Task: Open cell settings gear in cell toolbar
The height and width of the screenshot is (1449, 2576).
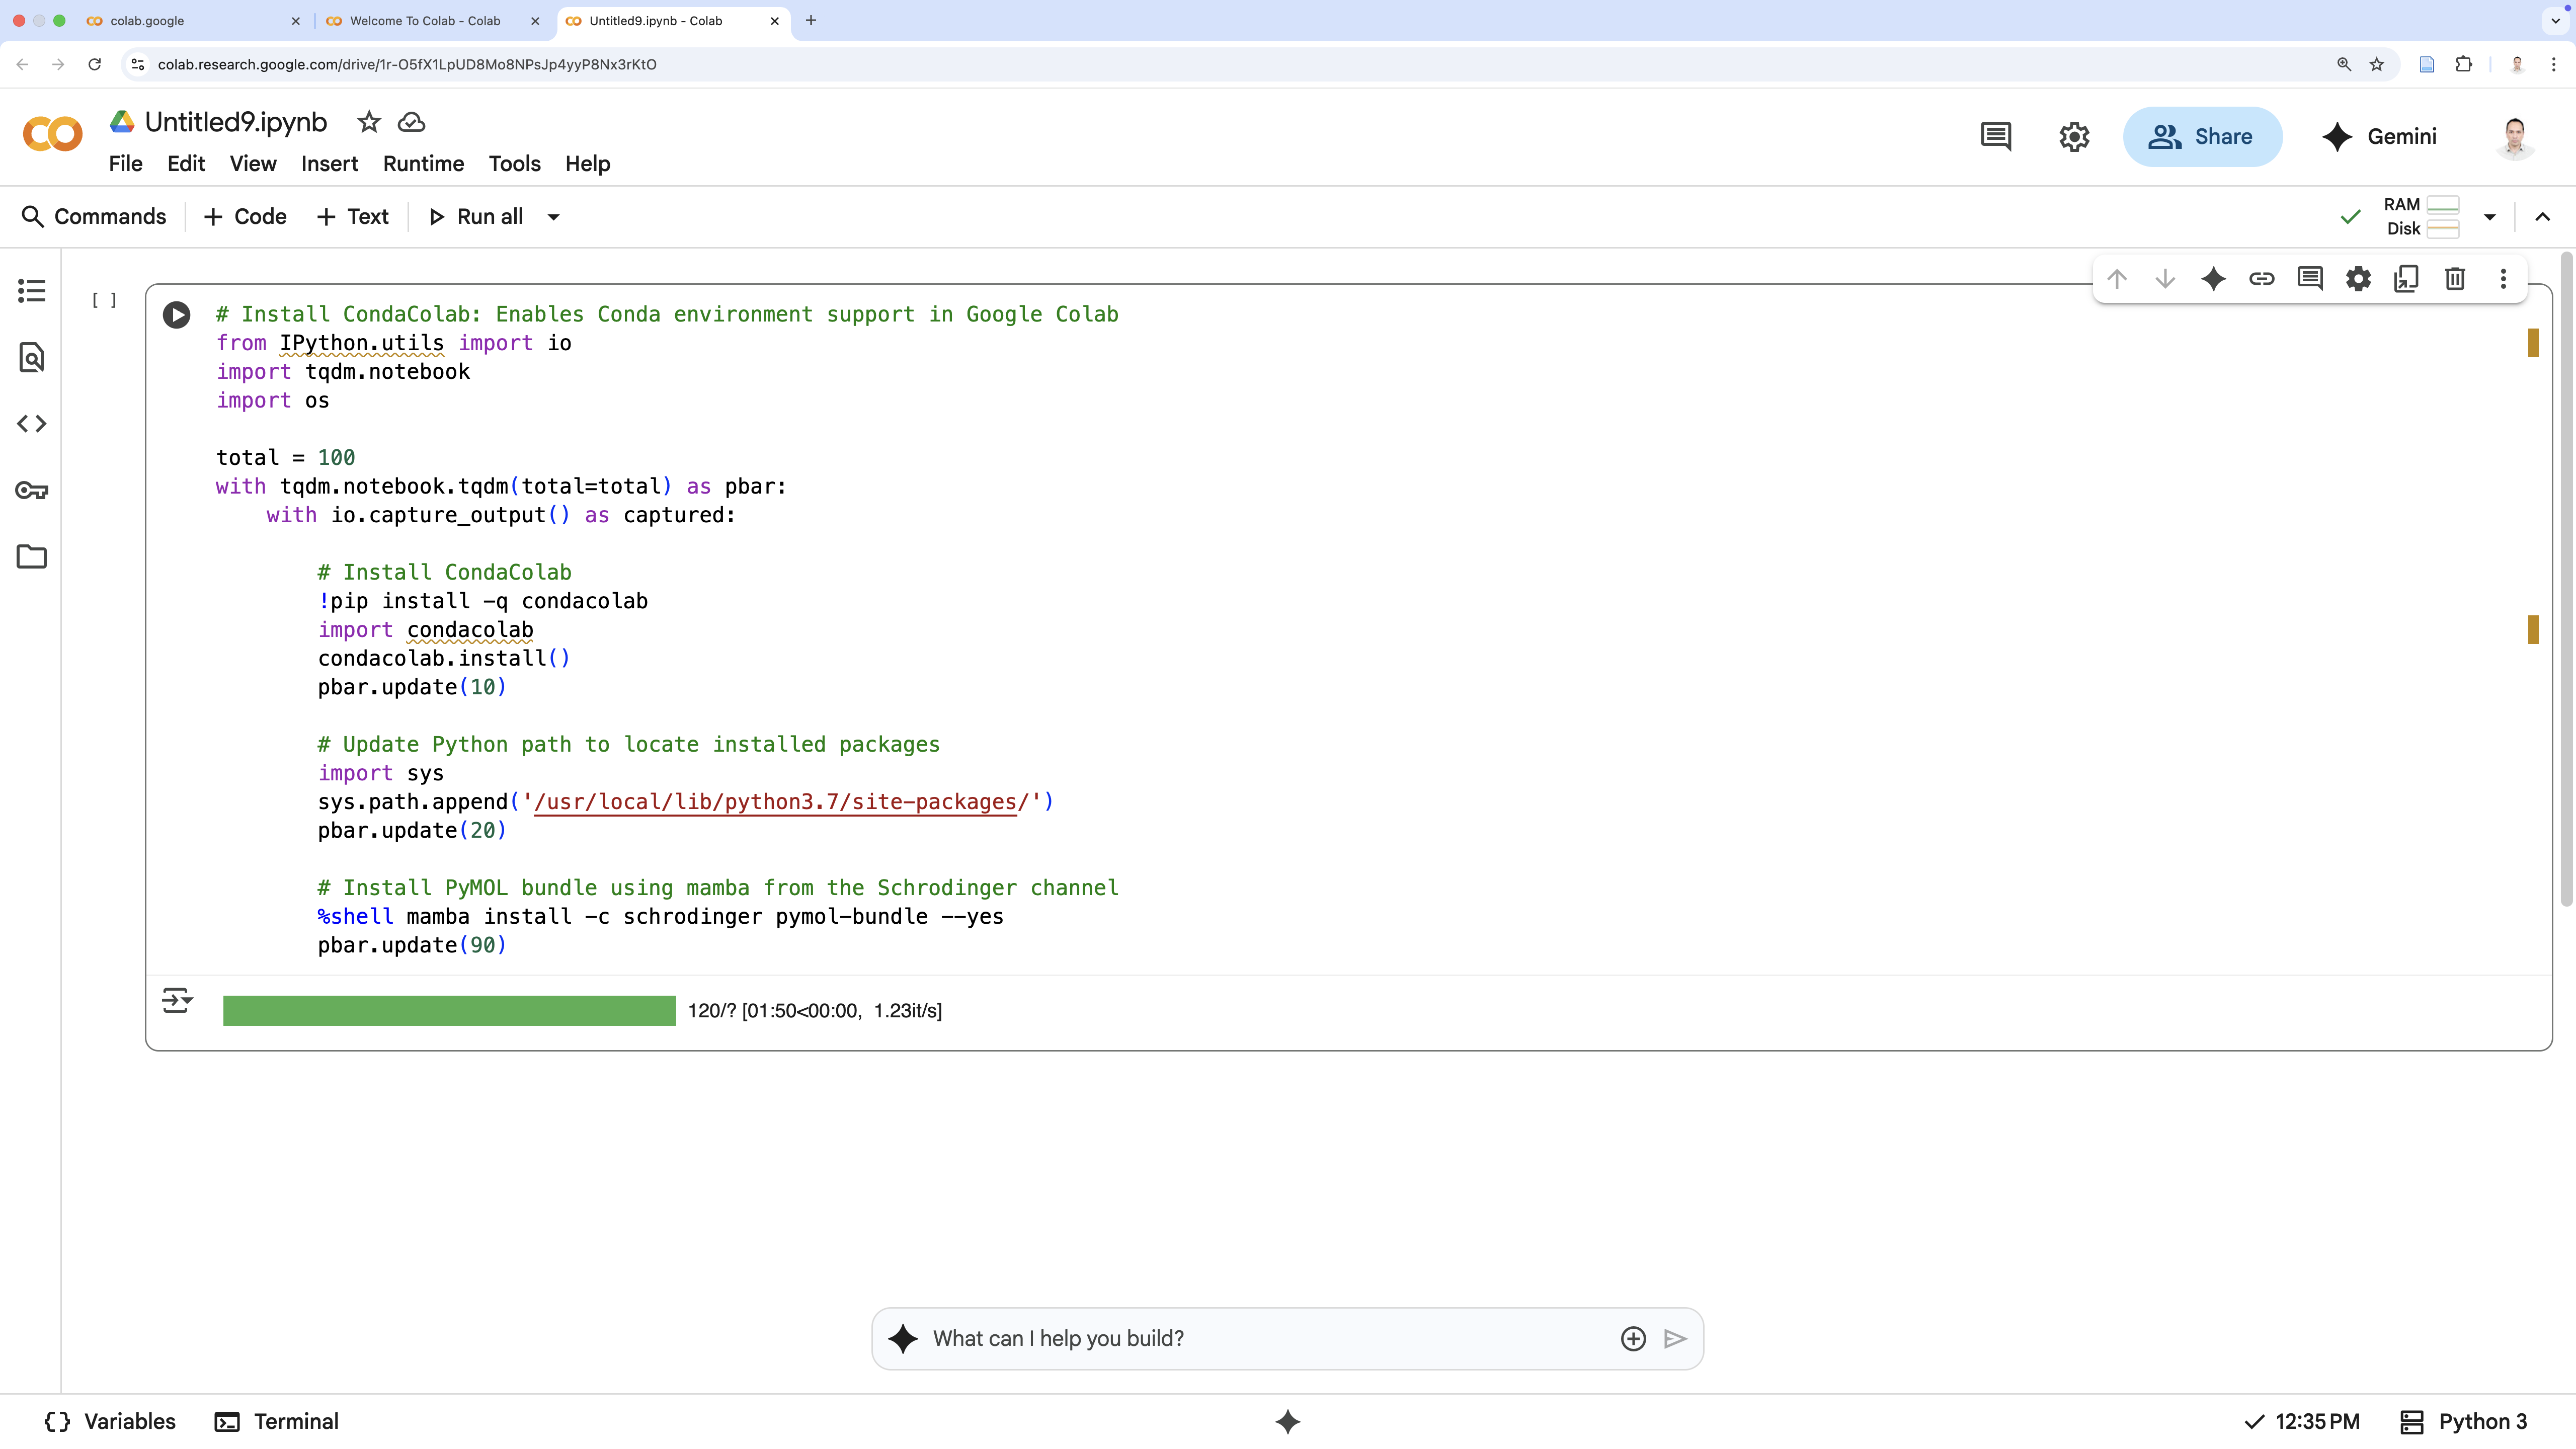Action: click(x=2358, y=279)
